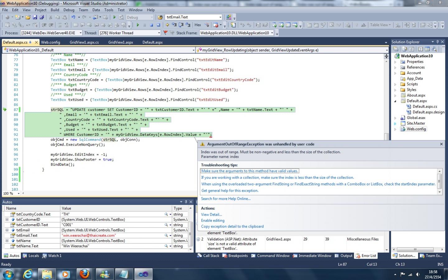This screenshot has width=448, height=280.
Task: Click the Continue debugging play button
Action: [x=138, y=25]
